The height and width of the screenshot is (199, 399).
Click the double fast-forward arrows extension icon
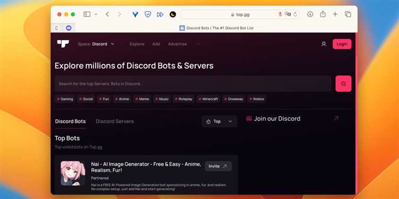[x=160, y=14]
